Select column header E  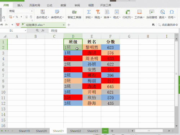92,36
